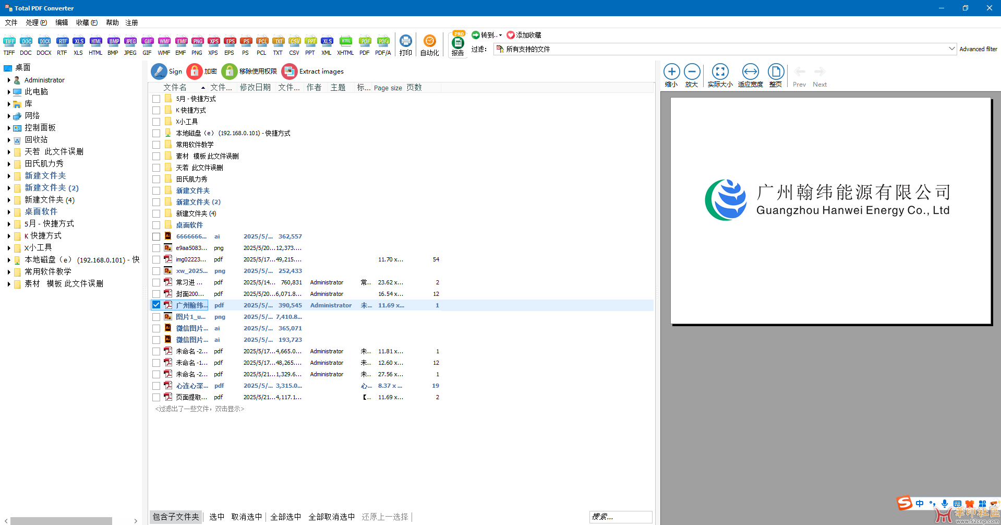Screen dimensions: 1001x525
Task: Click the Advanced filter link
Action: click(x=978, y=49)
